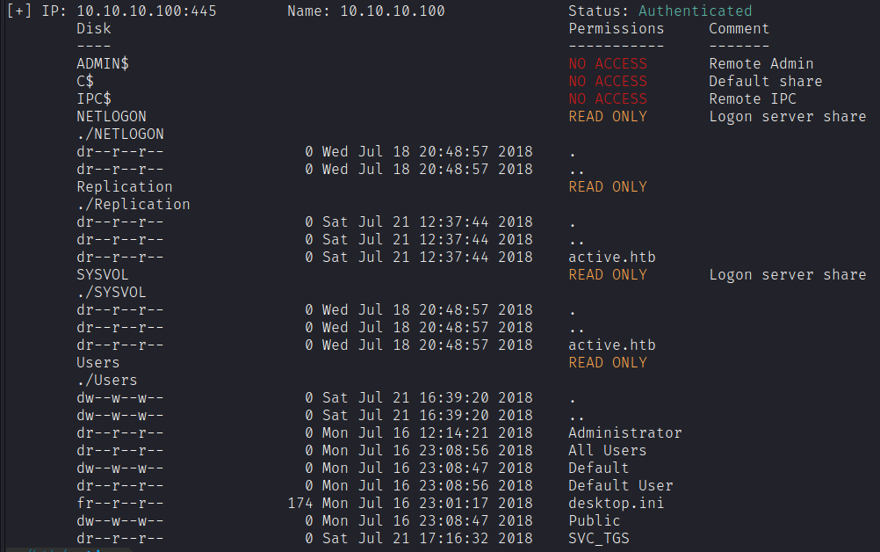Click the SVC_TGS directory entry
Screen dimensions: 880x552
click(x=599, y=539)
